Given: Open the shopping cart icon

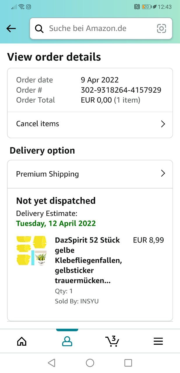Looking at the screenshot, I should tap(112, 341).
